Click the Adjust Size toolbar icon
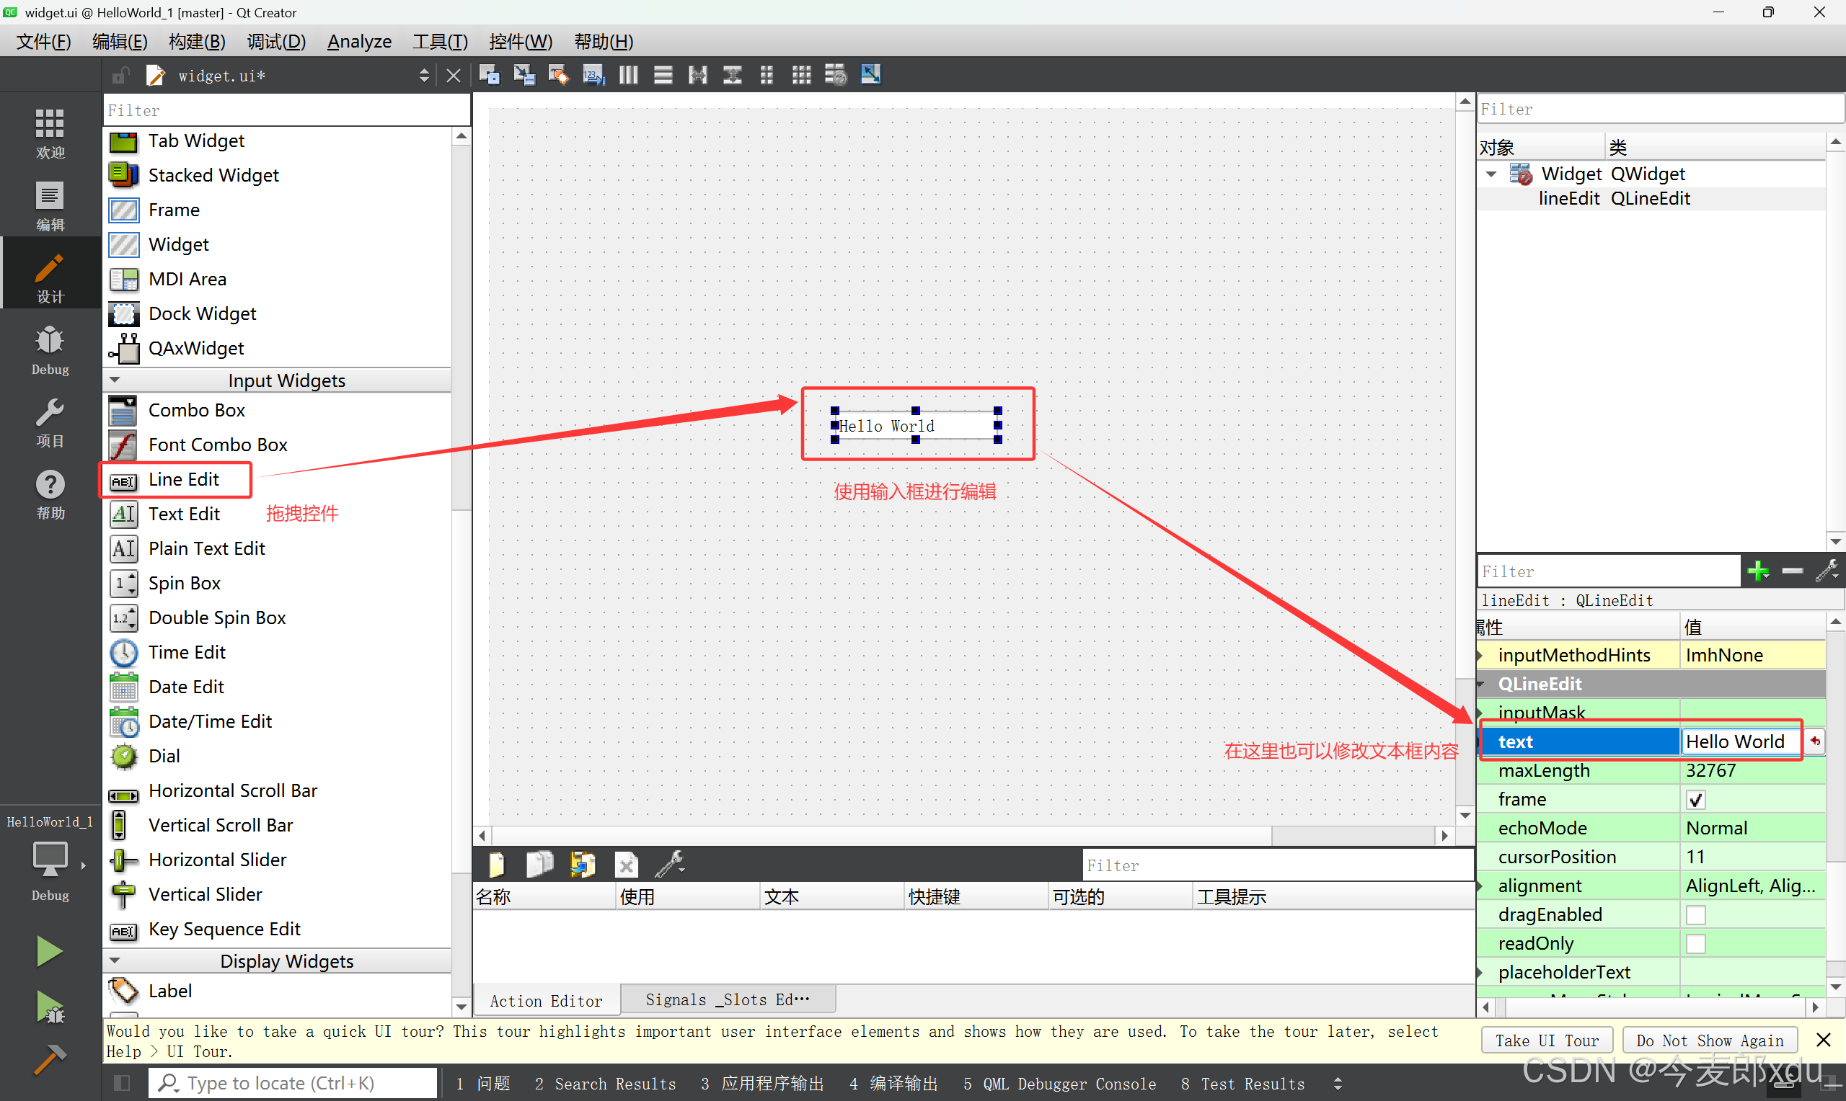 click(x=870, y=75)
